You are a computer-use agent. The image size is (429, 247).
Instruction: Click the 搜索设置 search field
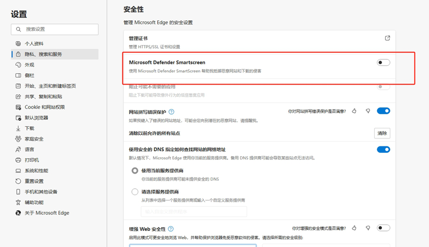tap(55, 29)
